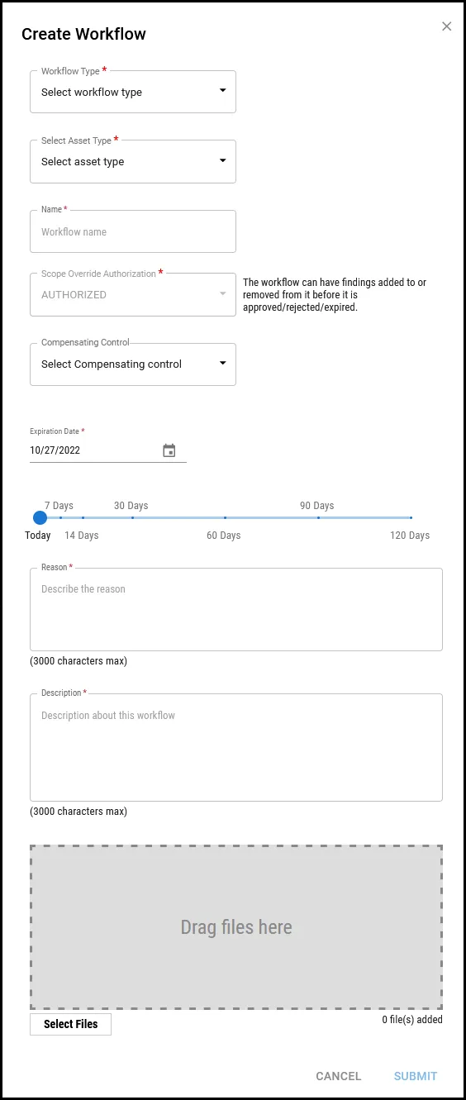Close the Create Workflow dialog

[447, 26]
